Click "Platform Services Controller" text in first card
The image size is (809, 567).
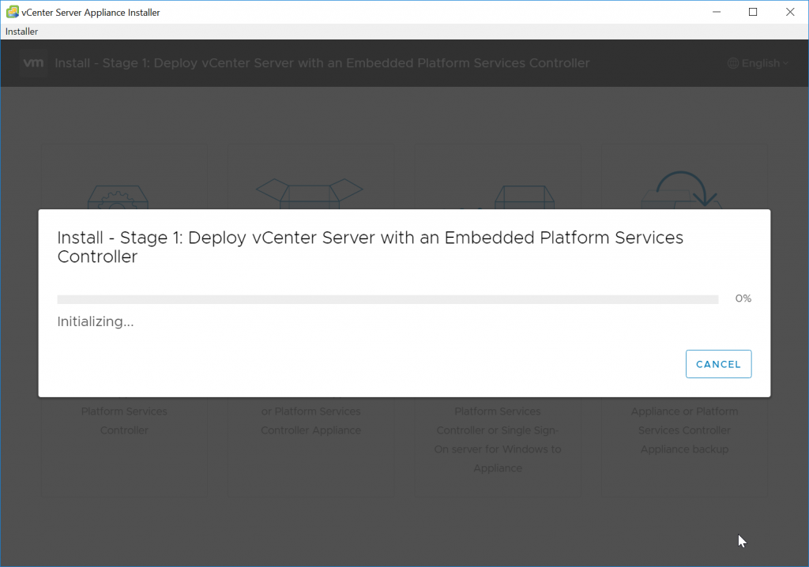124,420
